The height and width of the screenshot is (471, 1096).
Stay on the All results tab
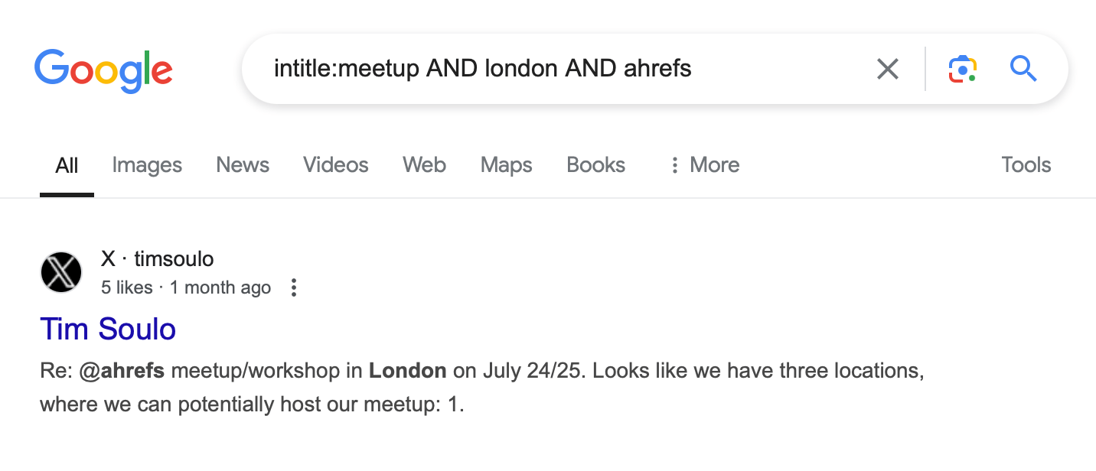point(67,164)
